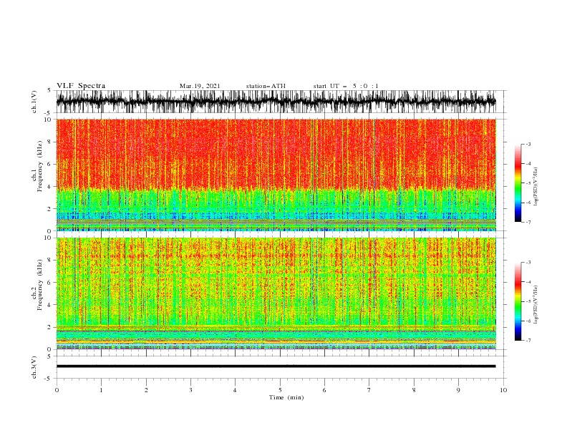
Task: Click the 'VLF Spectra' title text
Action: 81,86
